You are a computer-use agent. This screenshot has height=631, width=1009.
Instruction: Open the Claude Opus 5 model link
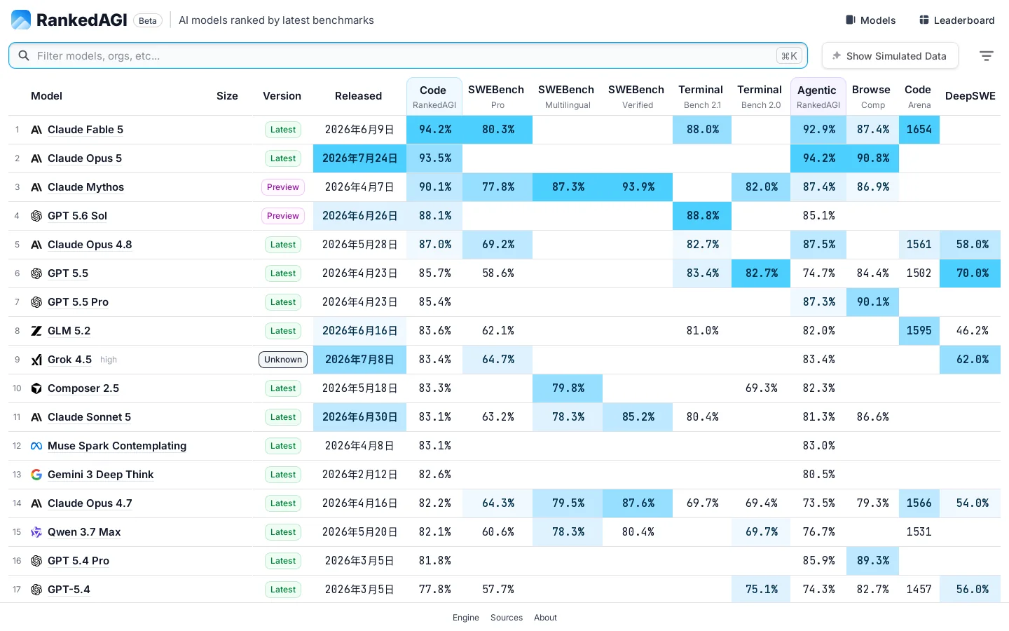point(85,158)
